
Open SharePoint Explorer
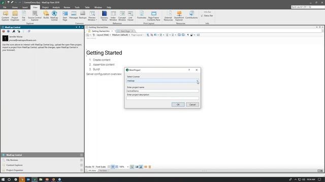[179, 16]
